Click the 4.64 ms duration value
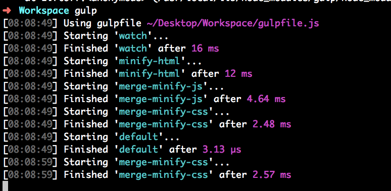This screenshot has height=191, width=391. click(266, 99)
